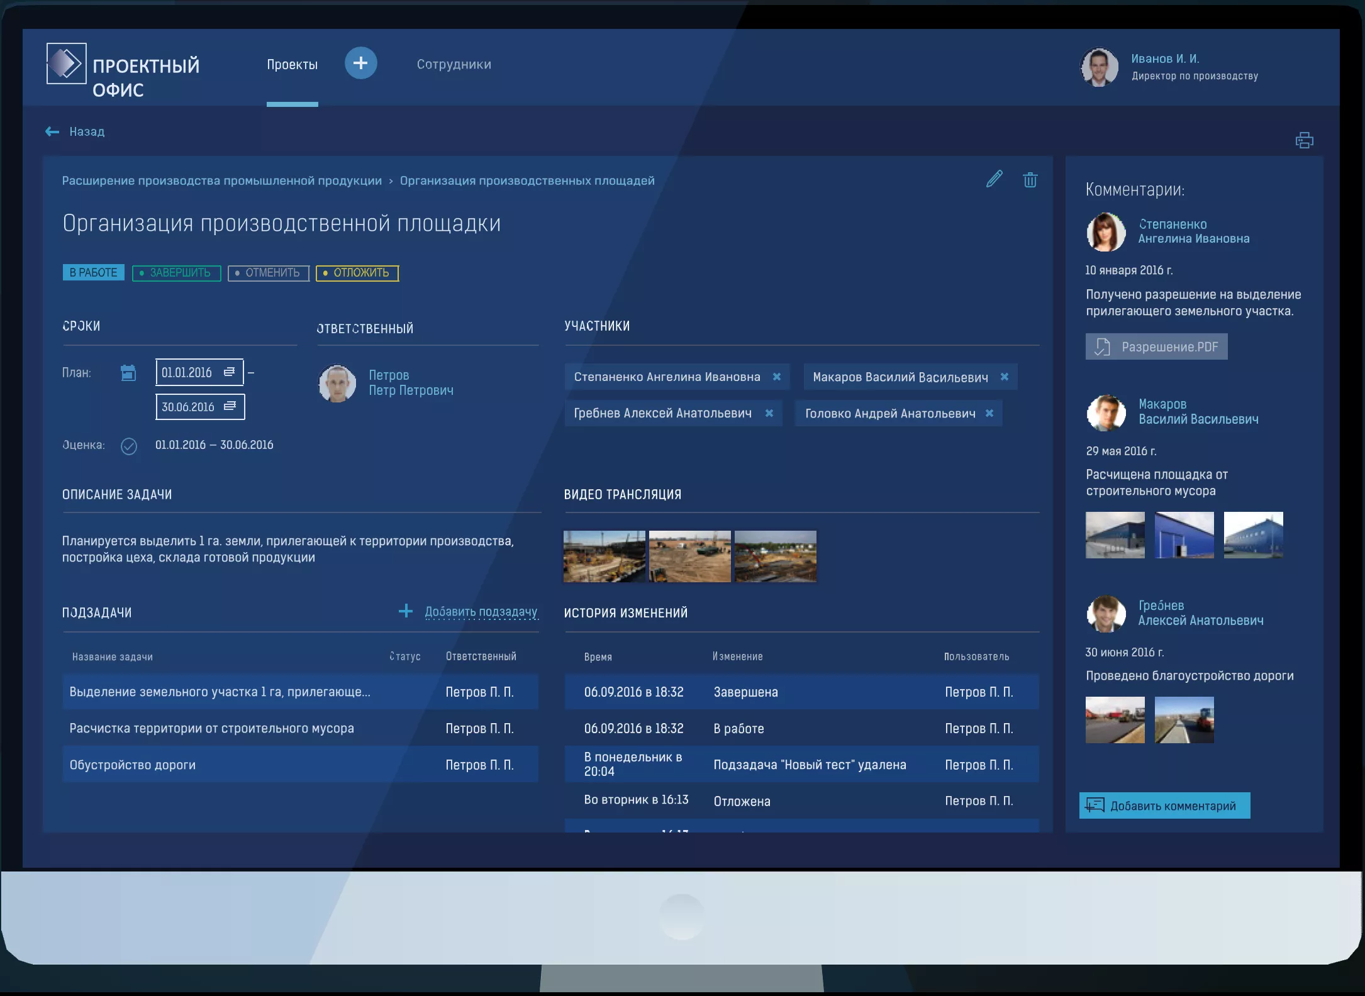This screenshot has width=1365, height=996.
Task: Click the printer icon
Action: pos(1304,140)
